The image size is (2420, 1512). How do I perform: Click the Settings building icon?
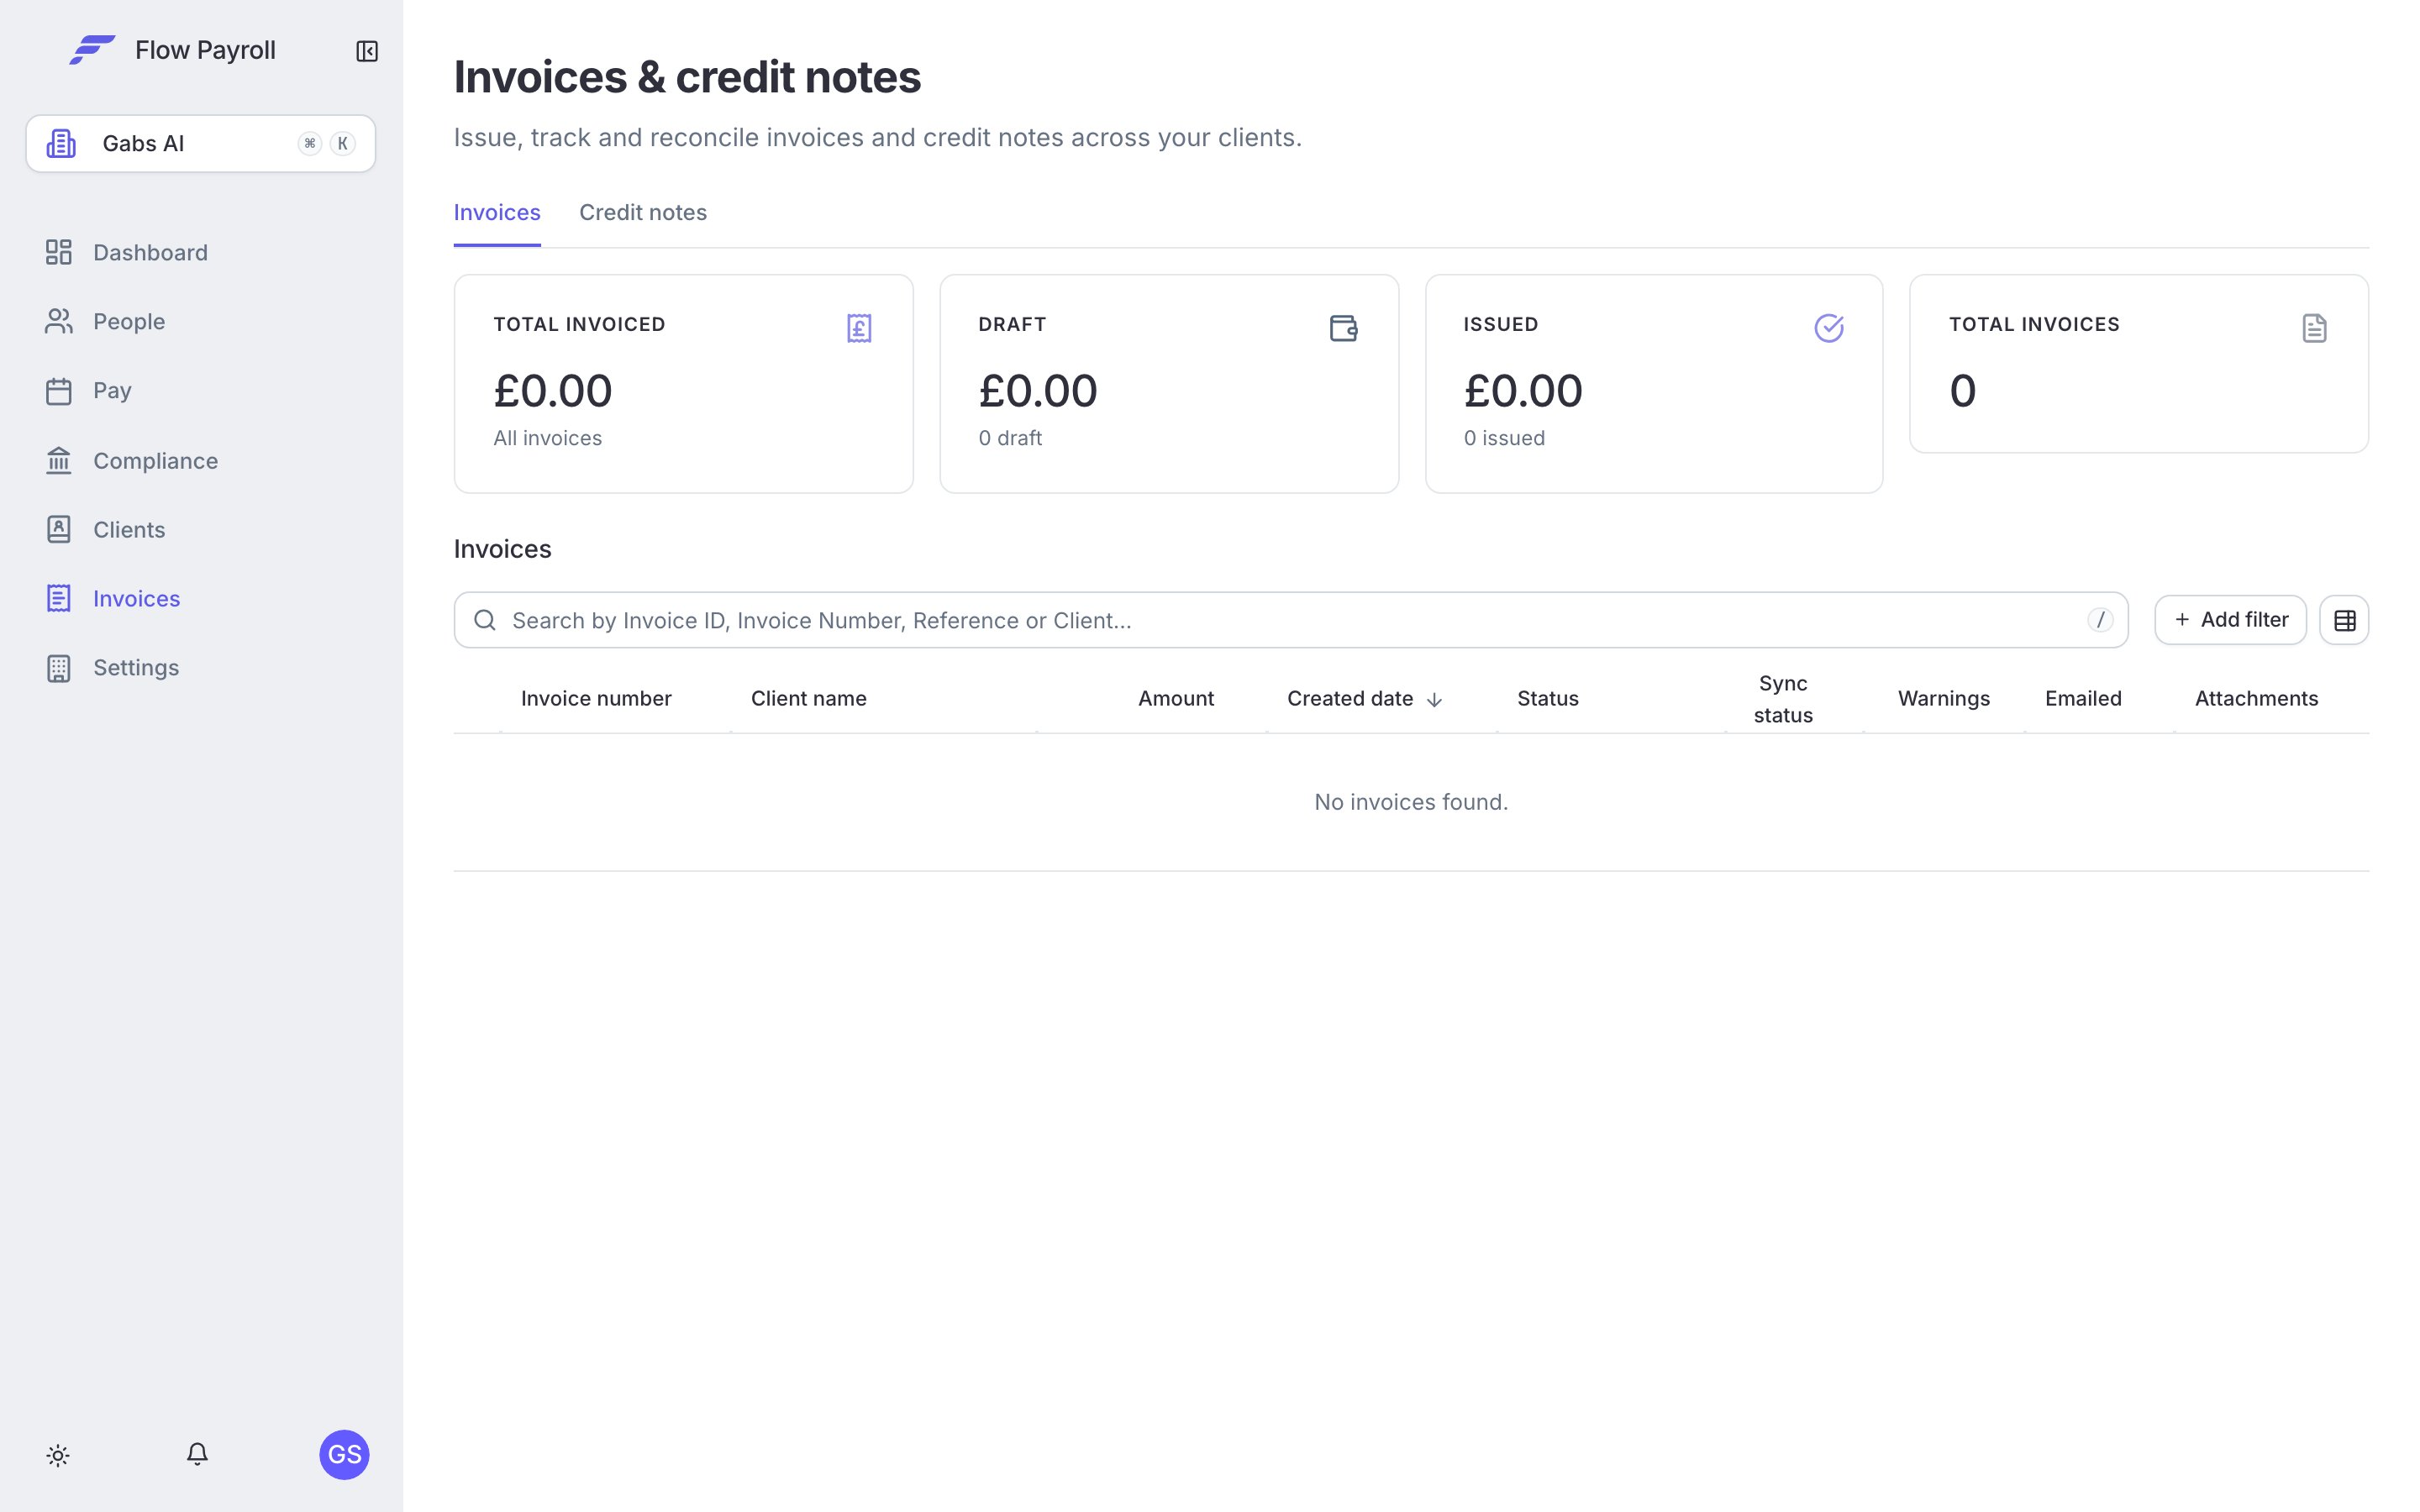tap(59, 668)
